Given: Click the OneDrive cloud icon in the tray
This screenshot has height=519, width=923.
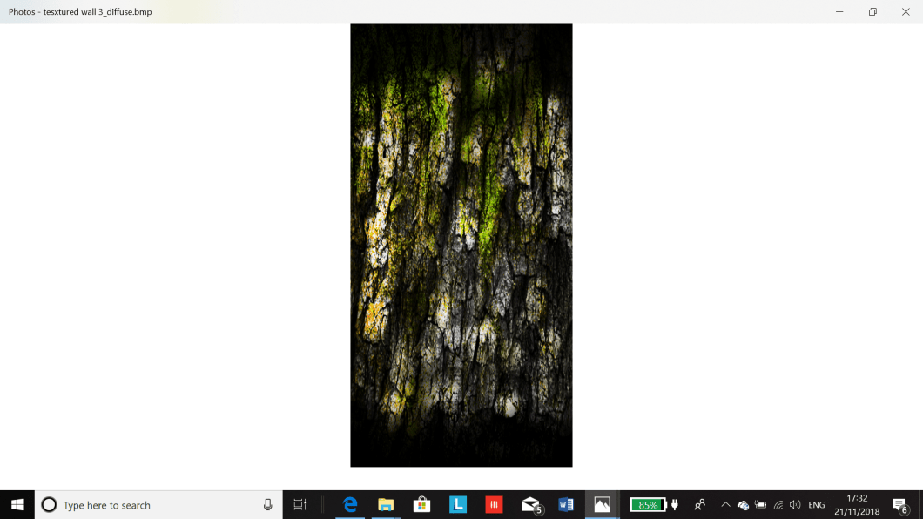Looking at the screenshot, I should coord(743,504).
